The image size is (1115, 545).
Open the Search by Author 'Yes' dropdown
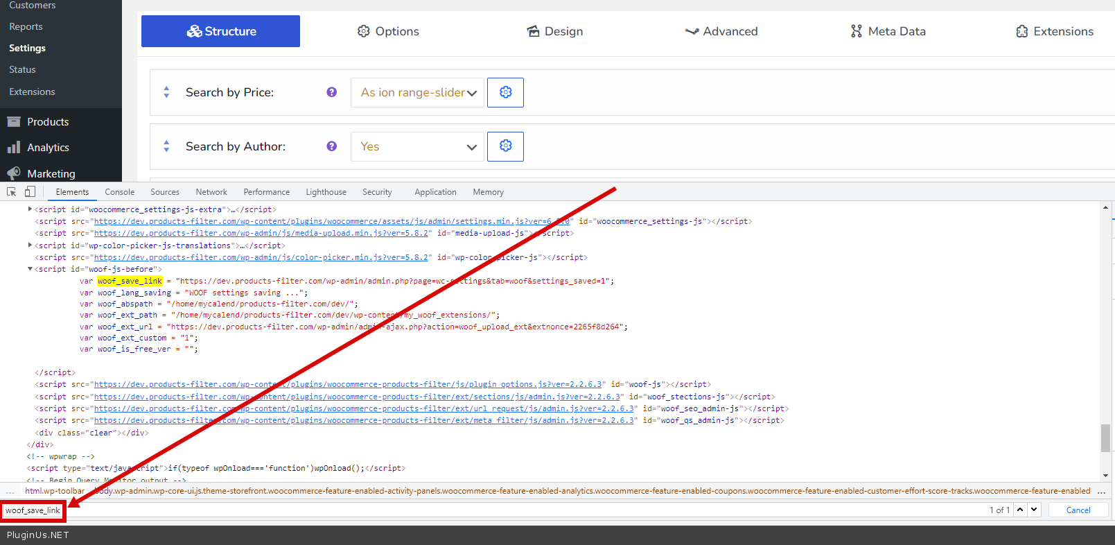pyautogui.click(x=417, y=146)
